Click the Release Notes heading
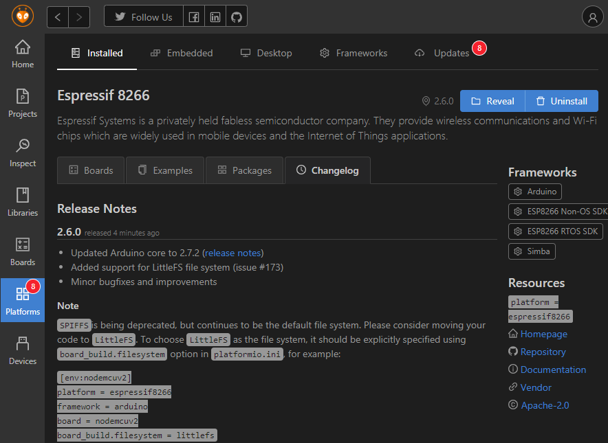608x443 pixels. point(97,209)
